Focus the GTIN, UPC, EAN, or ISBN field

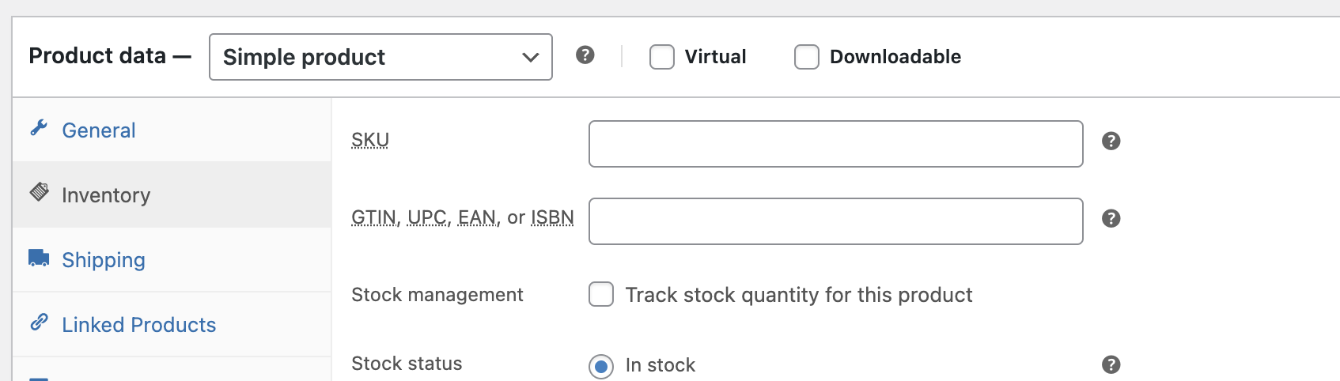[835, 221]
